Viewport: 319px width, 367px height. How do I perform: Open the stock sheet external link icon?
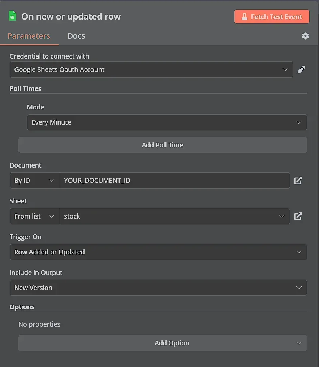coord(298,216)
